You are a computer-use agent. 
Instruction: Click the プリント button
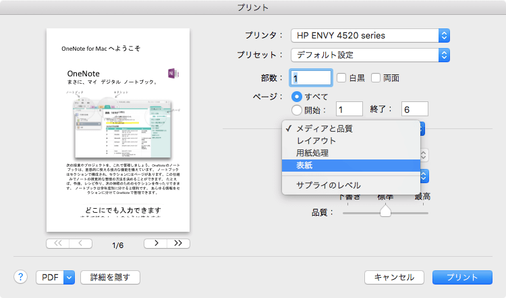[x=462, y=277]
